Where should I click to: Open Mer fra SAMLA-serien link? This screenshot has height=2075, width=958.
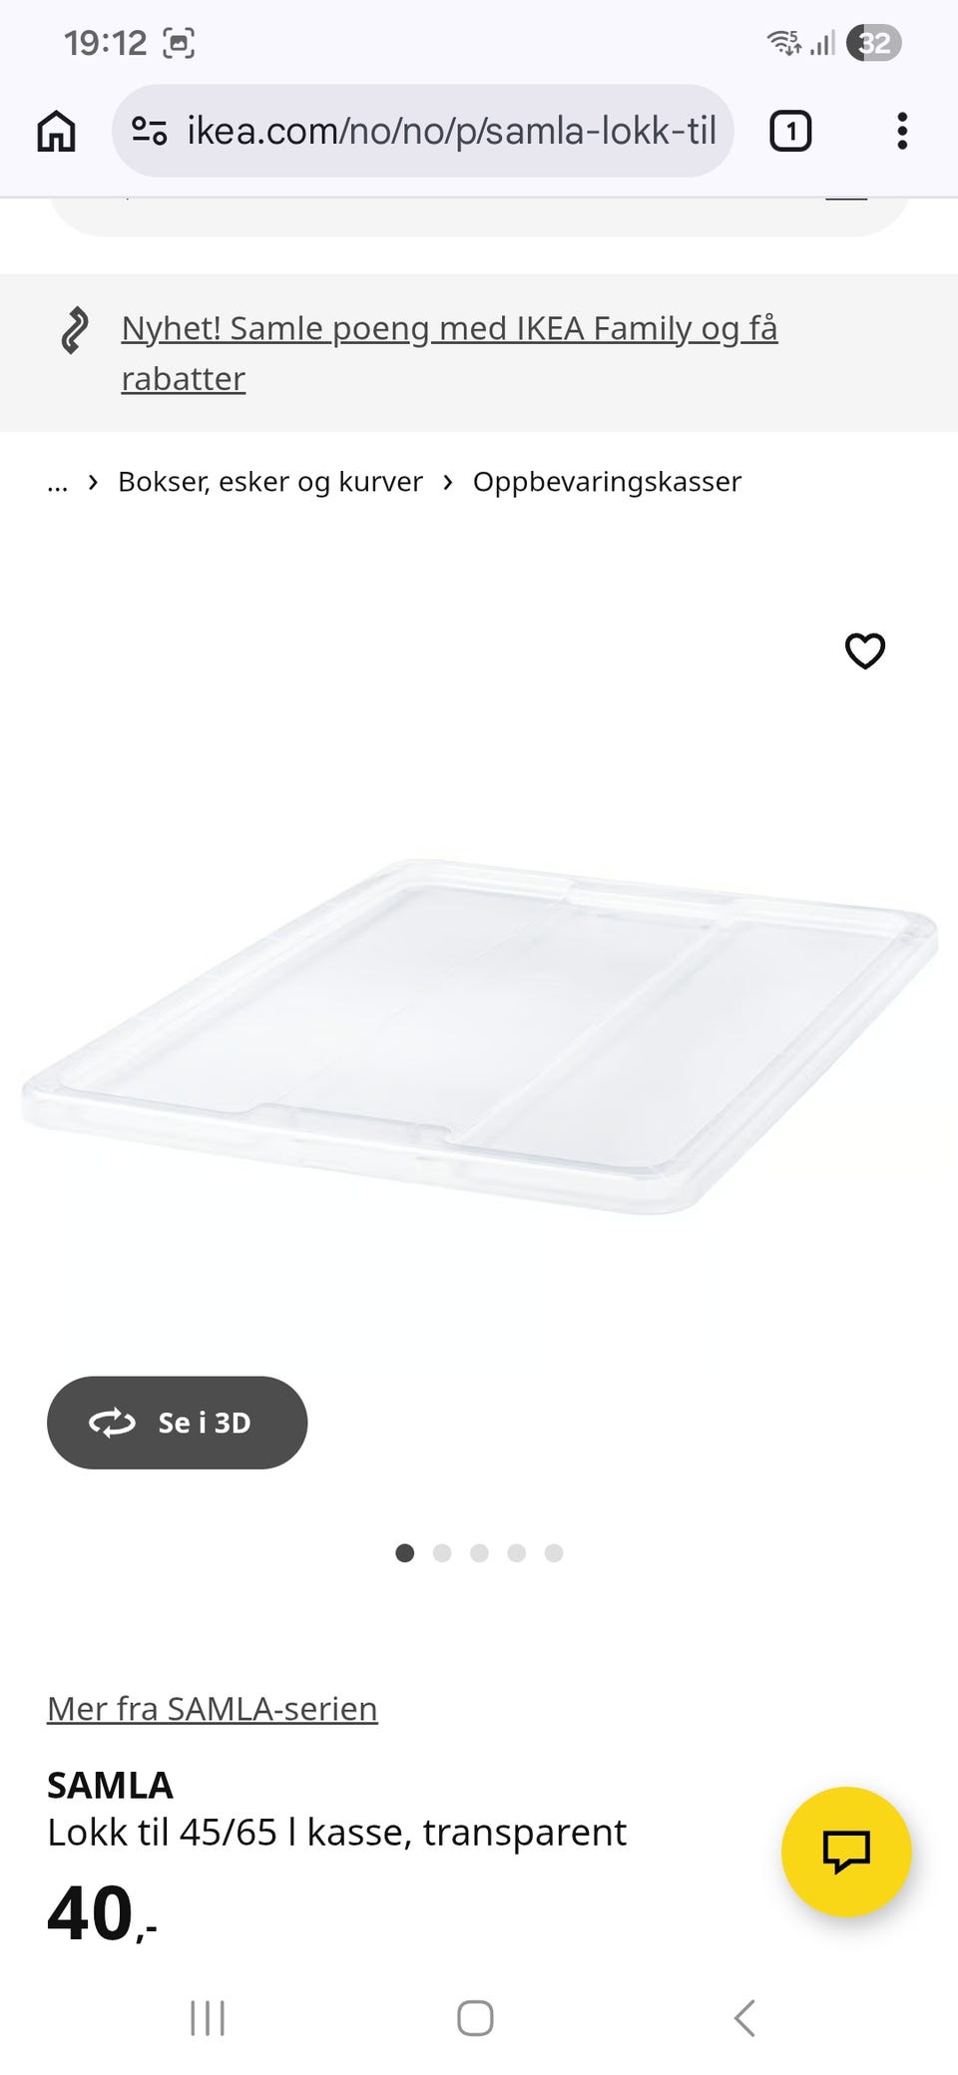pyautogui.click(x=213, y=1709)
